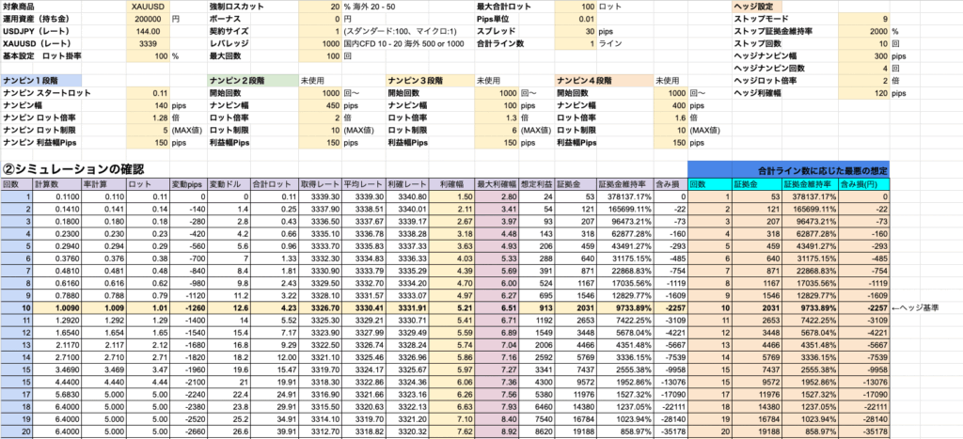This screenshot has width=963, height=439.
Task: Click the ストップ回数 value cell
Action: [x=864, y=43]
